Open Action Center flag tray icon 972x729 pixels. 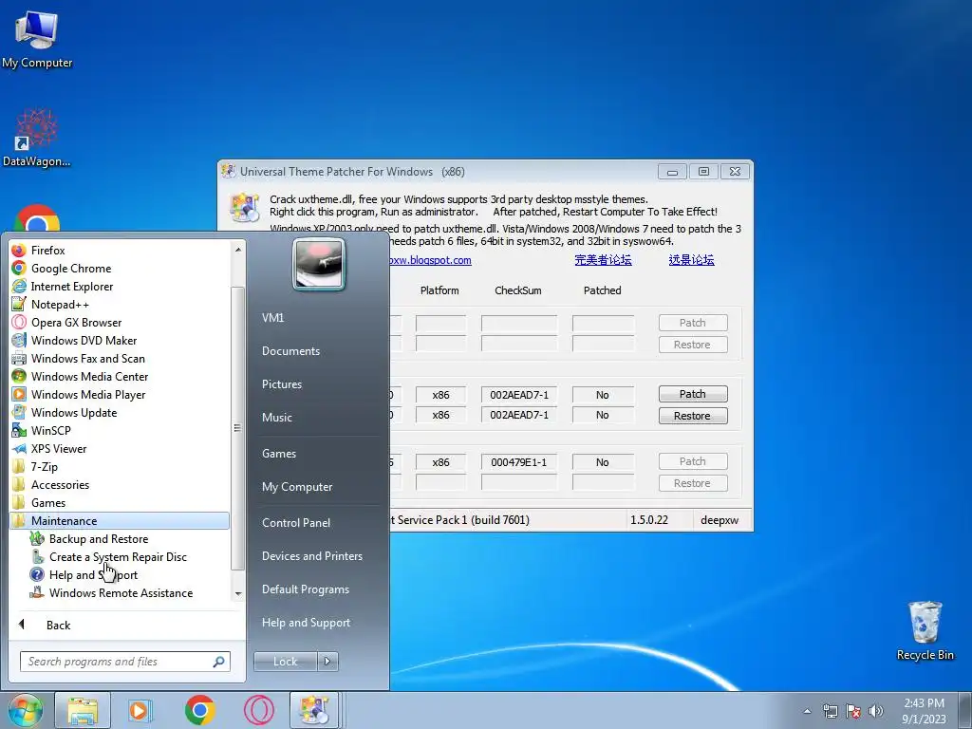pyautogui.click(x=853, y=711)
